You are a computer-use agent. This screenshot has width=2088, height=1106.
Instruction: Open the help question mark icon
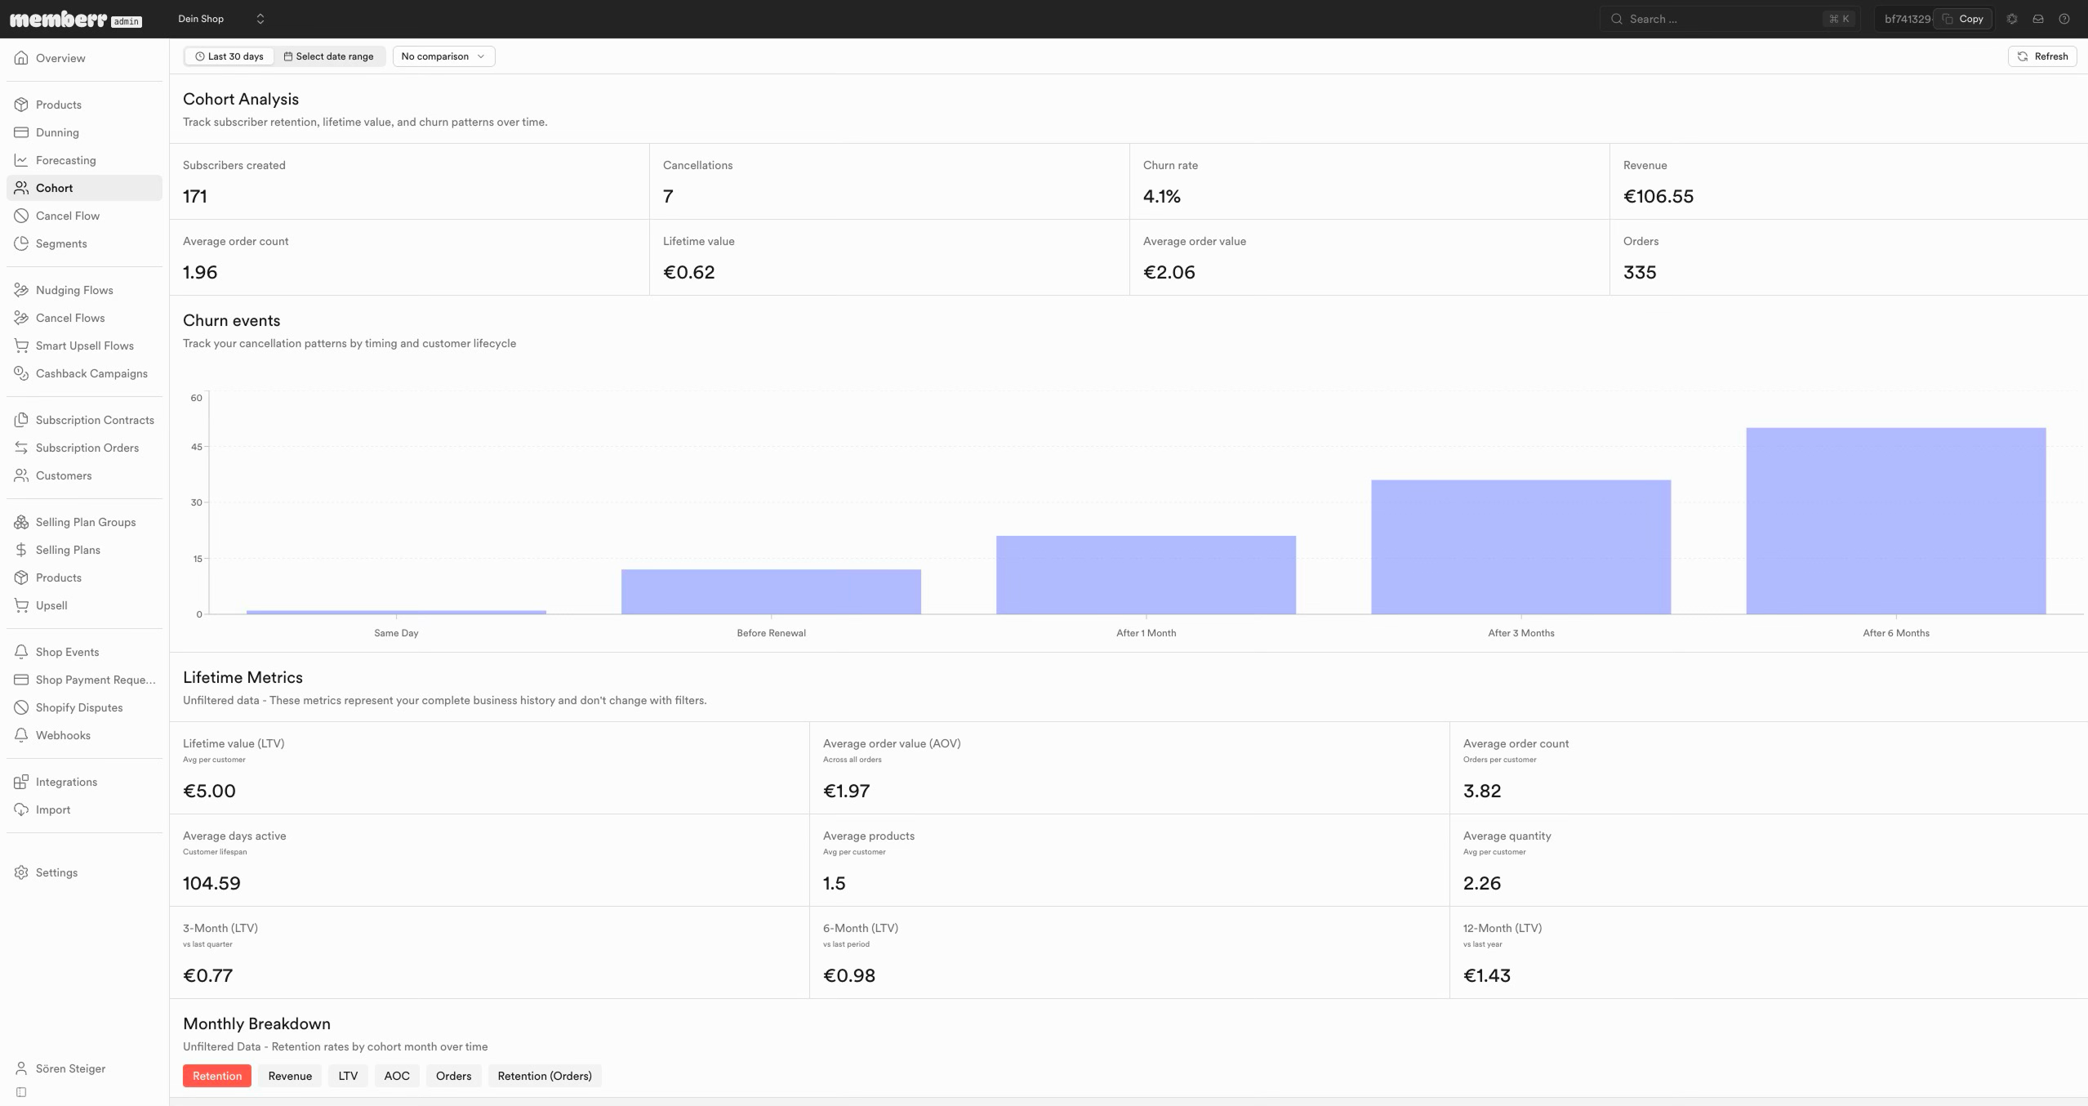2064,19
